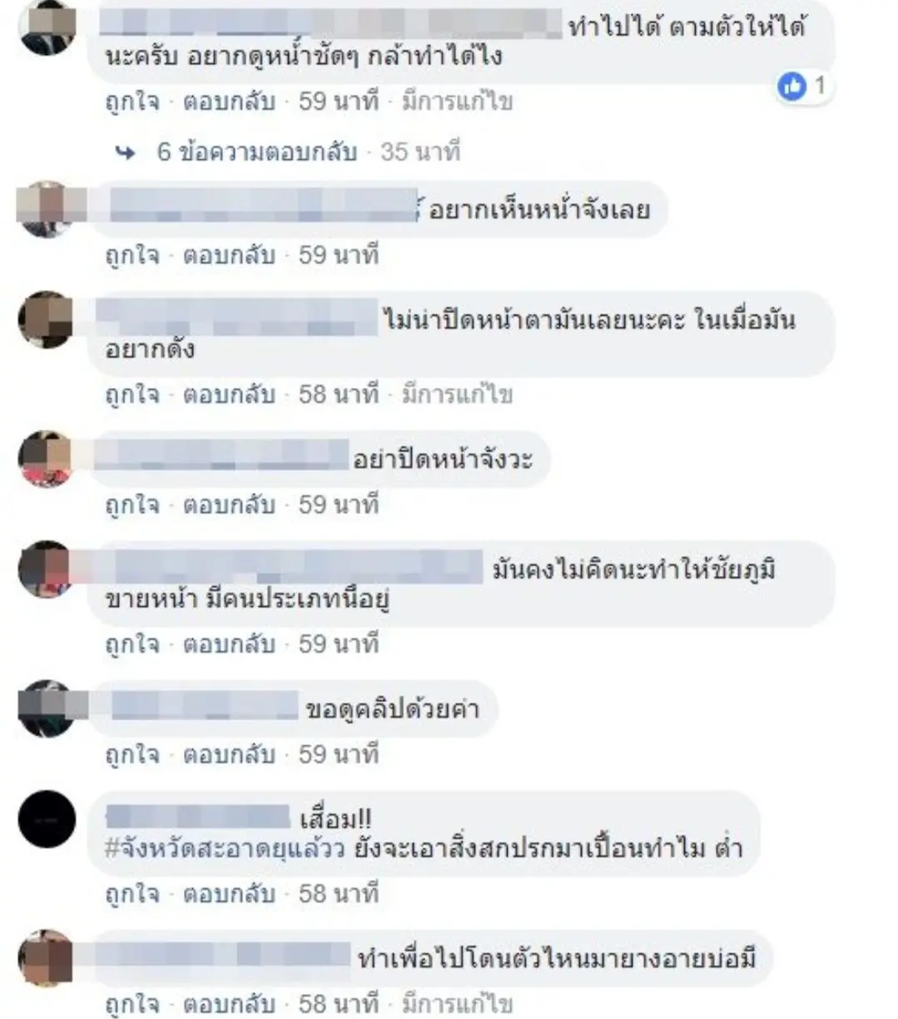
Task: View edit history on the last comment
Action: tap(457, 1003)
